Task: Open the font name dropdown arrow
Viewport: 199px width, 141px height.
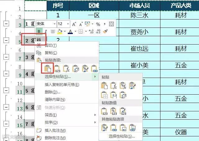Action: point(54,24)
